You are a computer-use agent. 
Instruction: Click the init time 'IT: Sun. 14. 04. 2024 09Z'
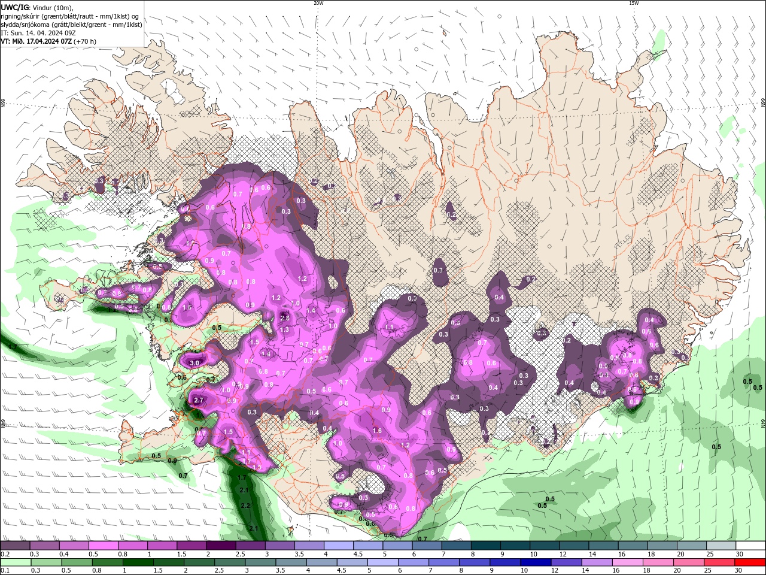coord(38,33)
